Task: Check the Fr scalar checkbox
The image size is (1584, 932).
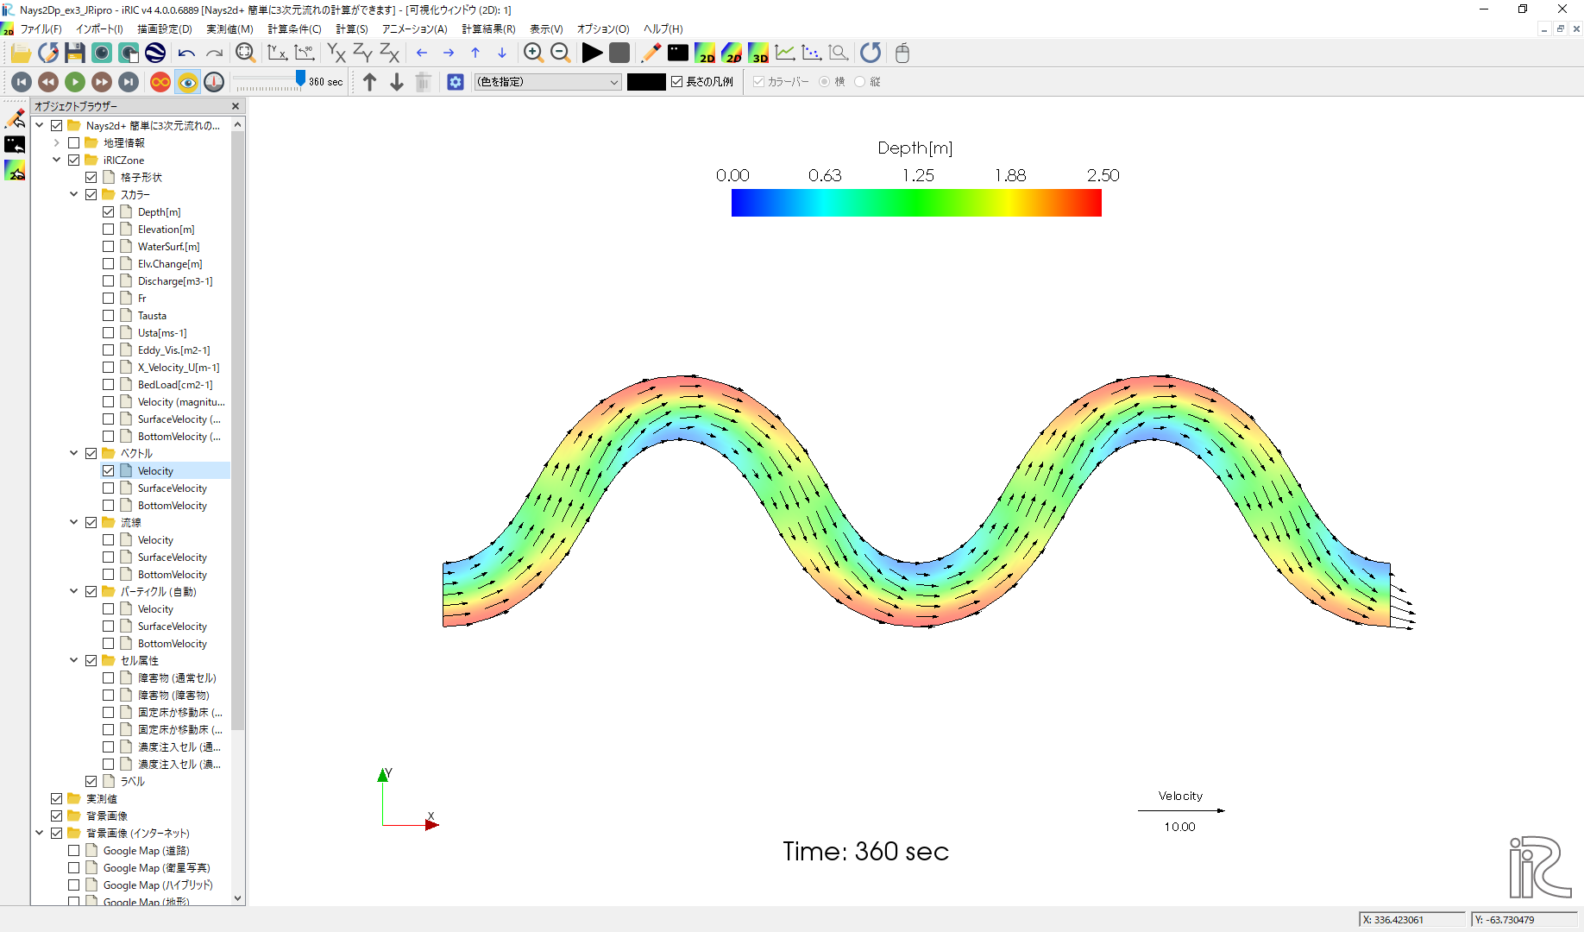Action: [x=108, y=298]
